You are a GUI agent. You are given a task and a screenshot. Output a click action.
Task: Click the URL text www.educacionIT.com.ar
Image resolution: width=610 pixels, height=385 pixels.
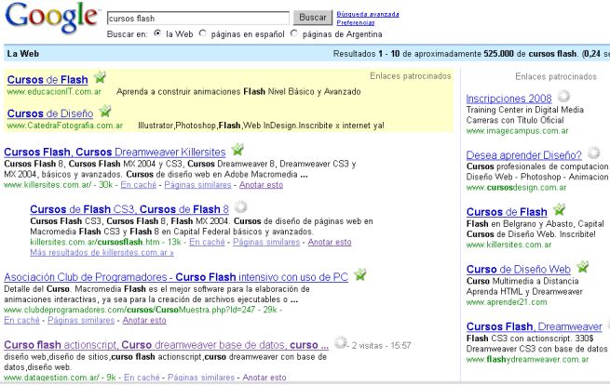[54, 92]
